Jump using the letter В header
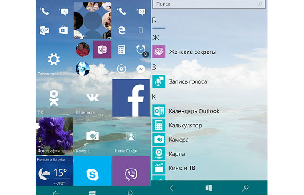The width and height of the screenshot is (304, 195). tap(155, 20)
